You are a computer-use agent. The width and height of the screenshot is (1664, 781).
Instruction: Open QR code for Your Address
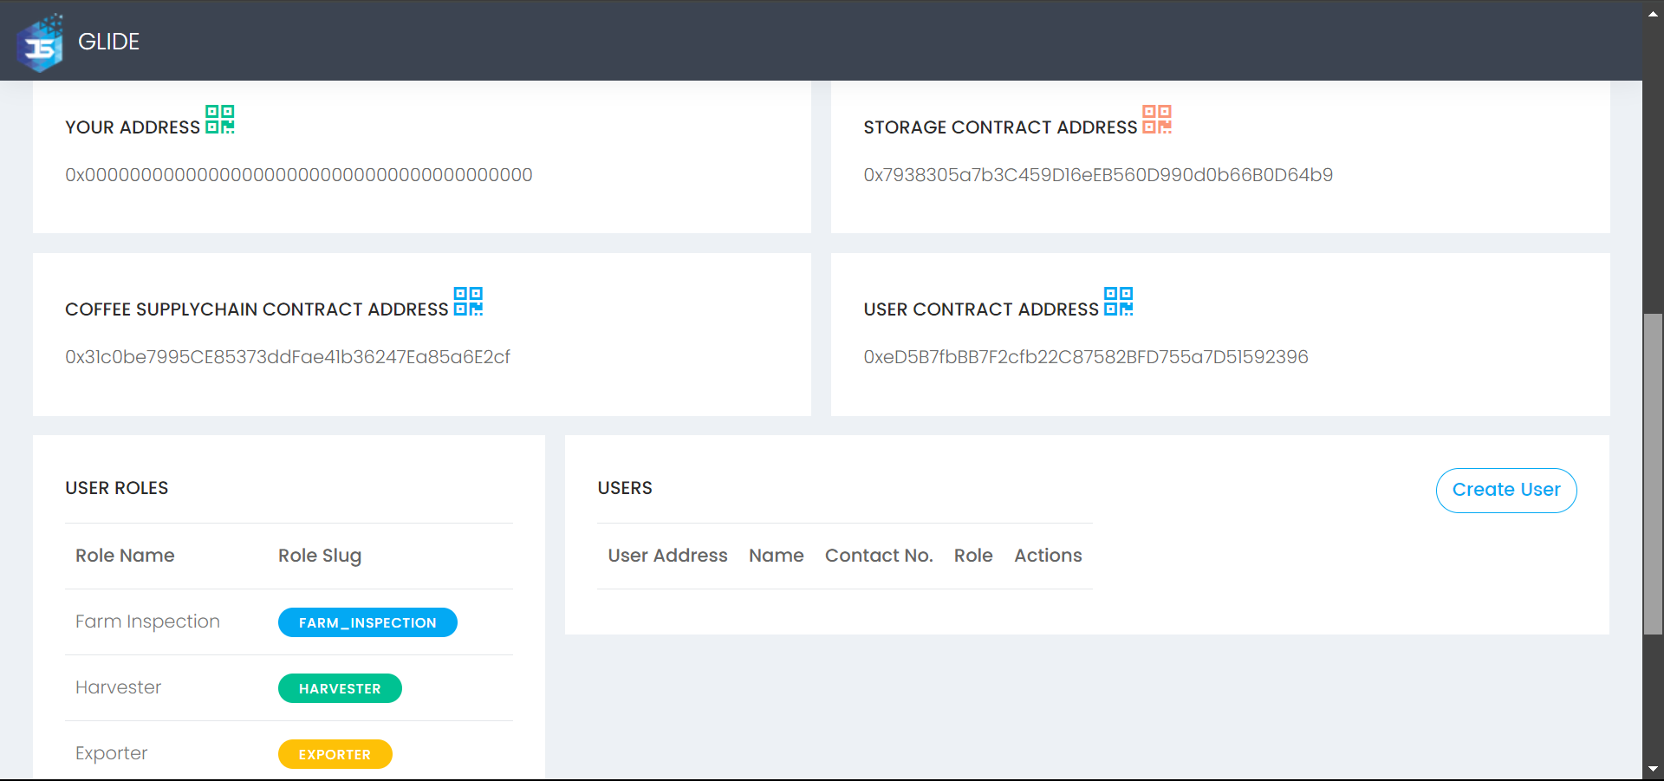(x=219, y=120)
